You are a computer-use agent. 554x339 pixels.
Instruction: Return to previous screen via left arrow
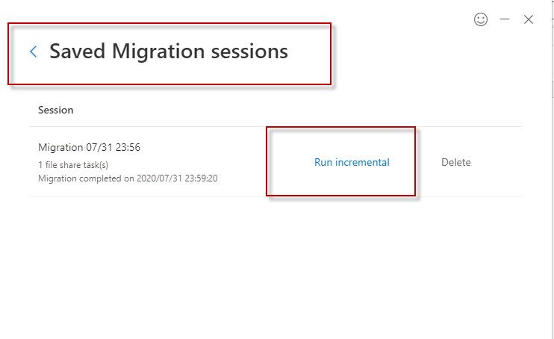click(x=33, y=52)
